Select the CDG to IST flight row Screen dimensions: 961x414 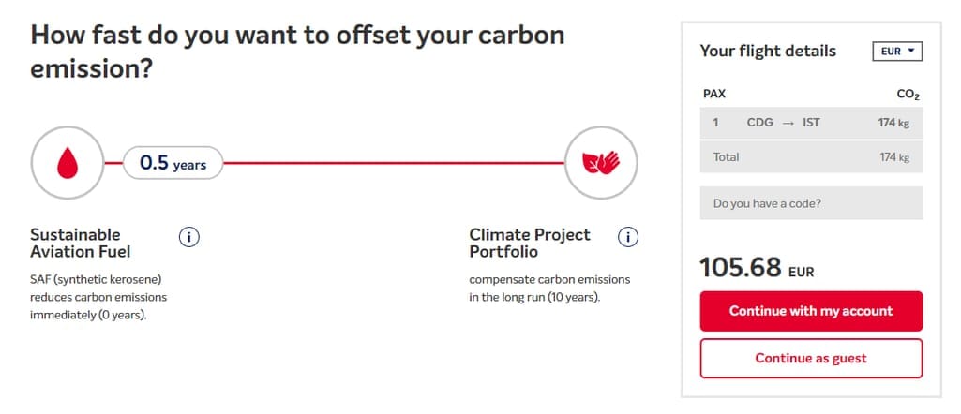tap(811, 123)
